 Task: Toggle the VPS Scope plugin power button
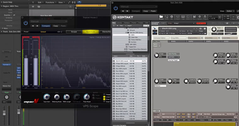point(25,23)
